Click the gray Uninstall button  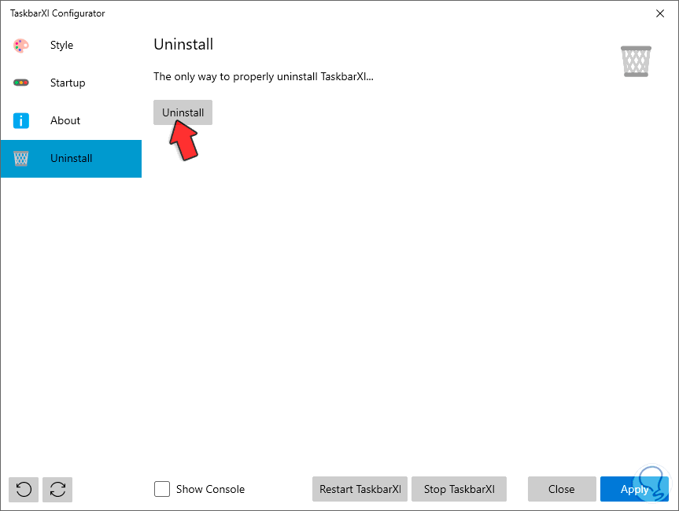(183, 112)
